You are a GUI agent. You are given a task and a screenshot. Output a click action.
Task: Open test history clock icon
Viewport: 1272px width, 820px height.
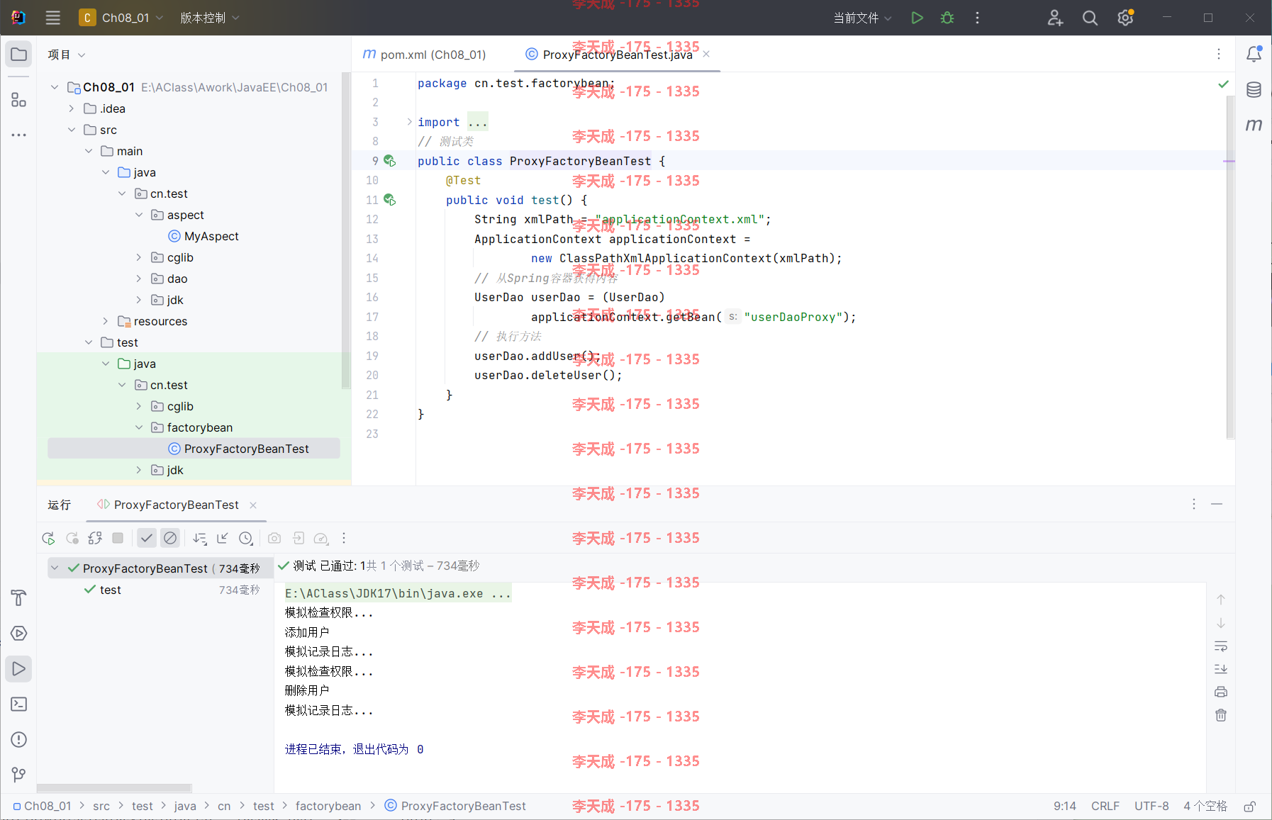click(x=245, y=539)
